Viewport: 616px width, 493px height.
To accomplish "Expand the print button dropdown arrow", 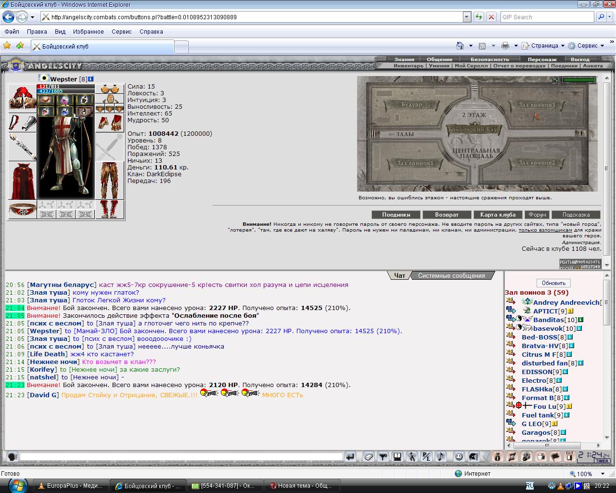I will pyautogui.click(x=516, y=46).
